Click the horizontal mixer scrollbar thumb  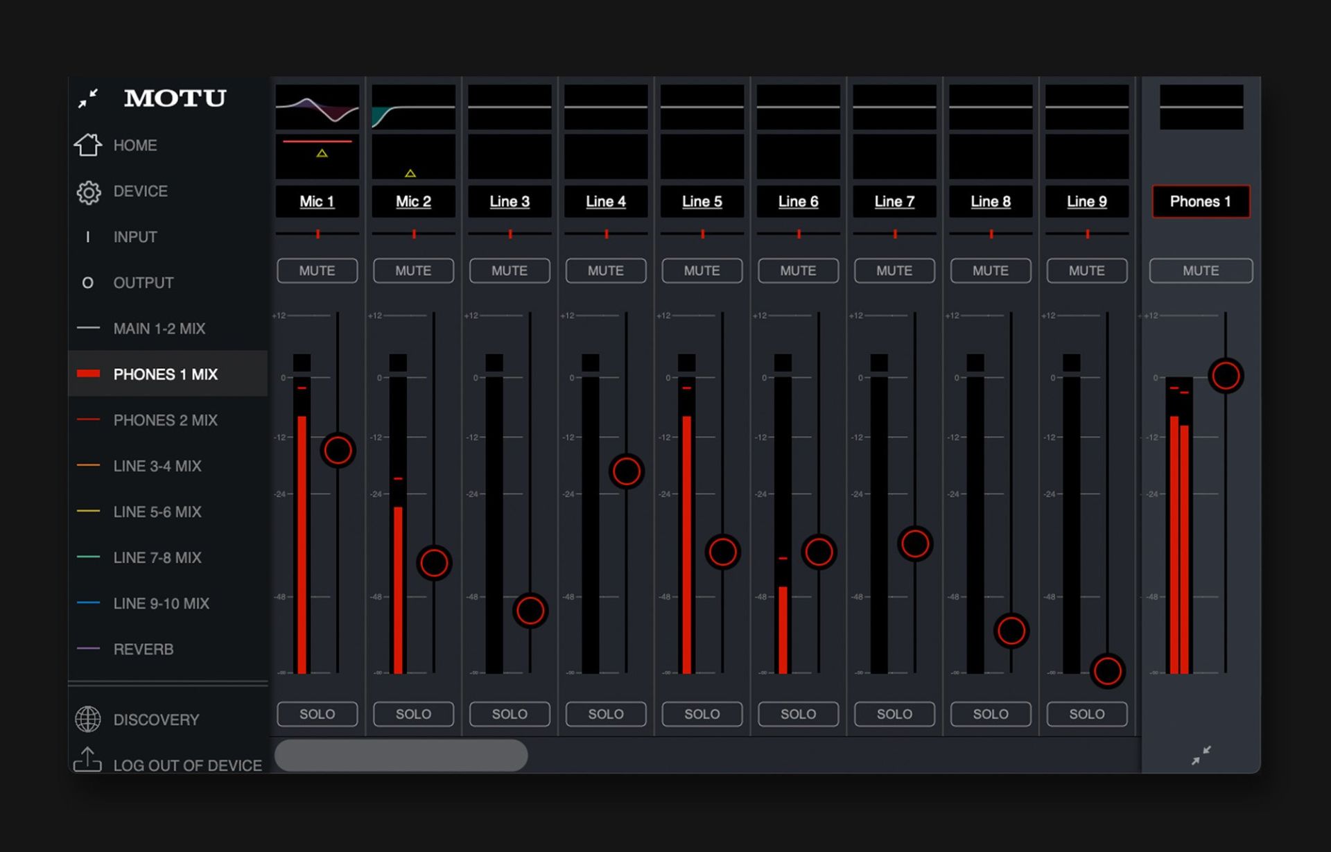401,755
